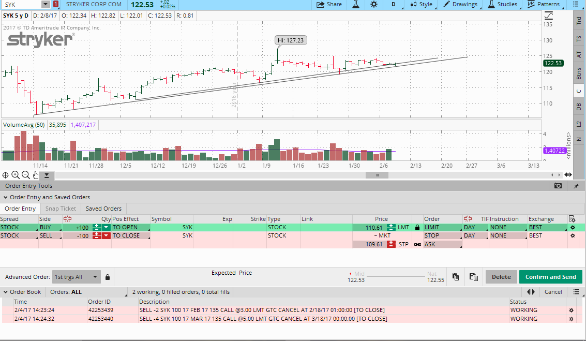Click the chain link icon beside STP price
The image size is (586, 341).
point(417,245)
